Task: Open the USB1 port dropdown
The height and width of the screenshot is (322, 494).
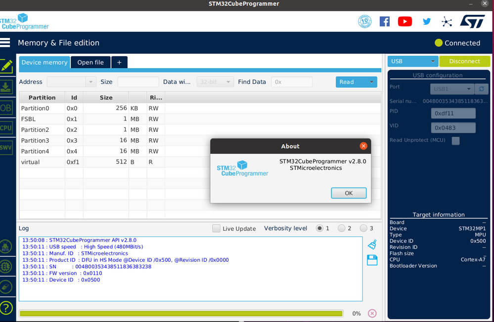Action: [x=452, y=89]
